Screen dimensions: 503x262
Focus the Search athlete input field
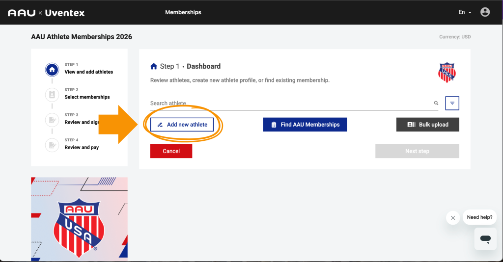click(x=290, y=104)
